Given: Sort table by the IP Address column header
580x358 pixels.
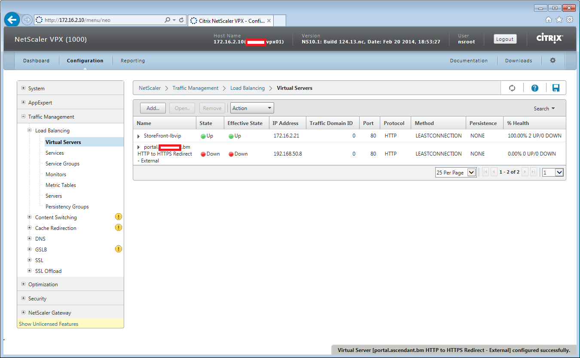Looking at the screenshot, I should click(x=287, y=123).
